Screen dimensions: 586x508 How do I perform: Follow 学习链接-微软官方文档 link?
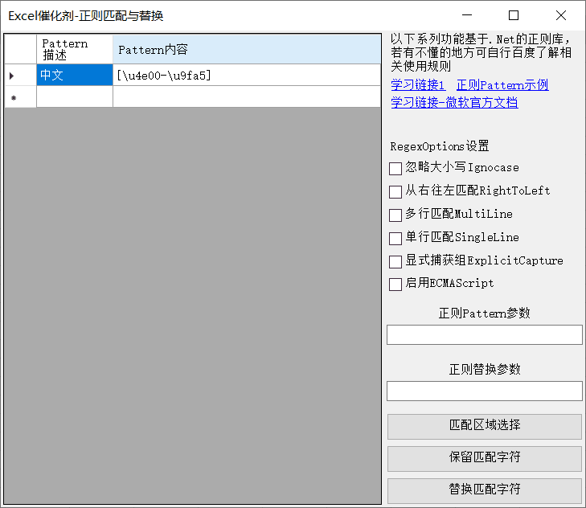click(x=454, y=102)
